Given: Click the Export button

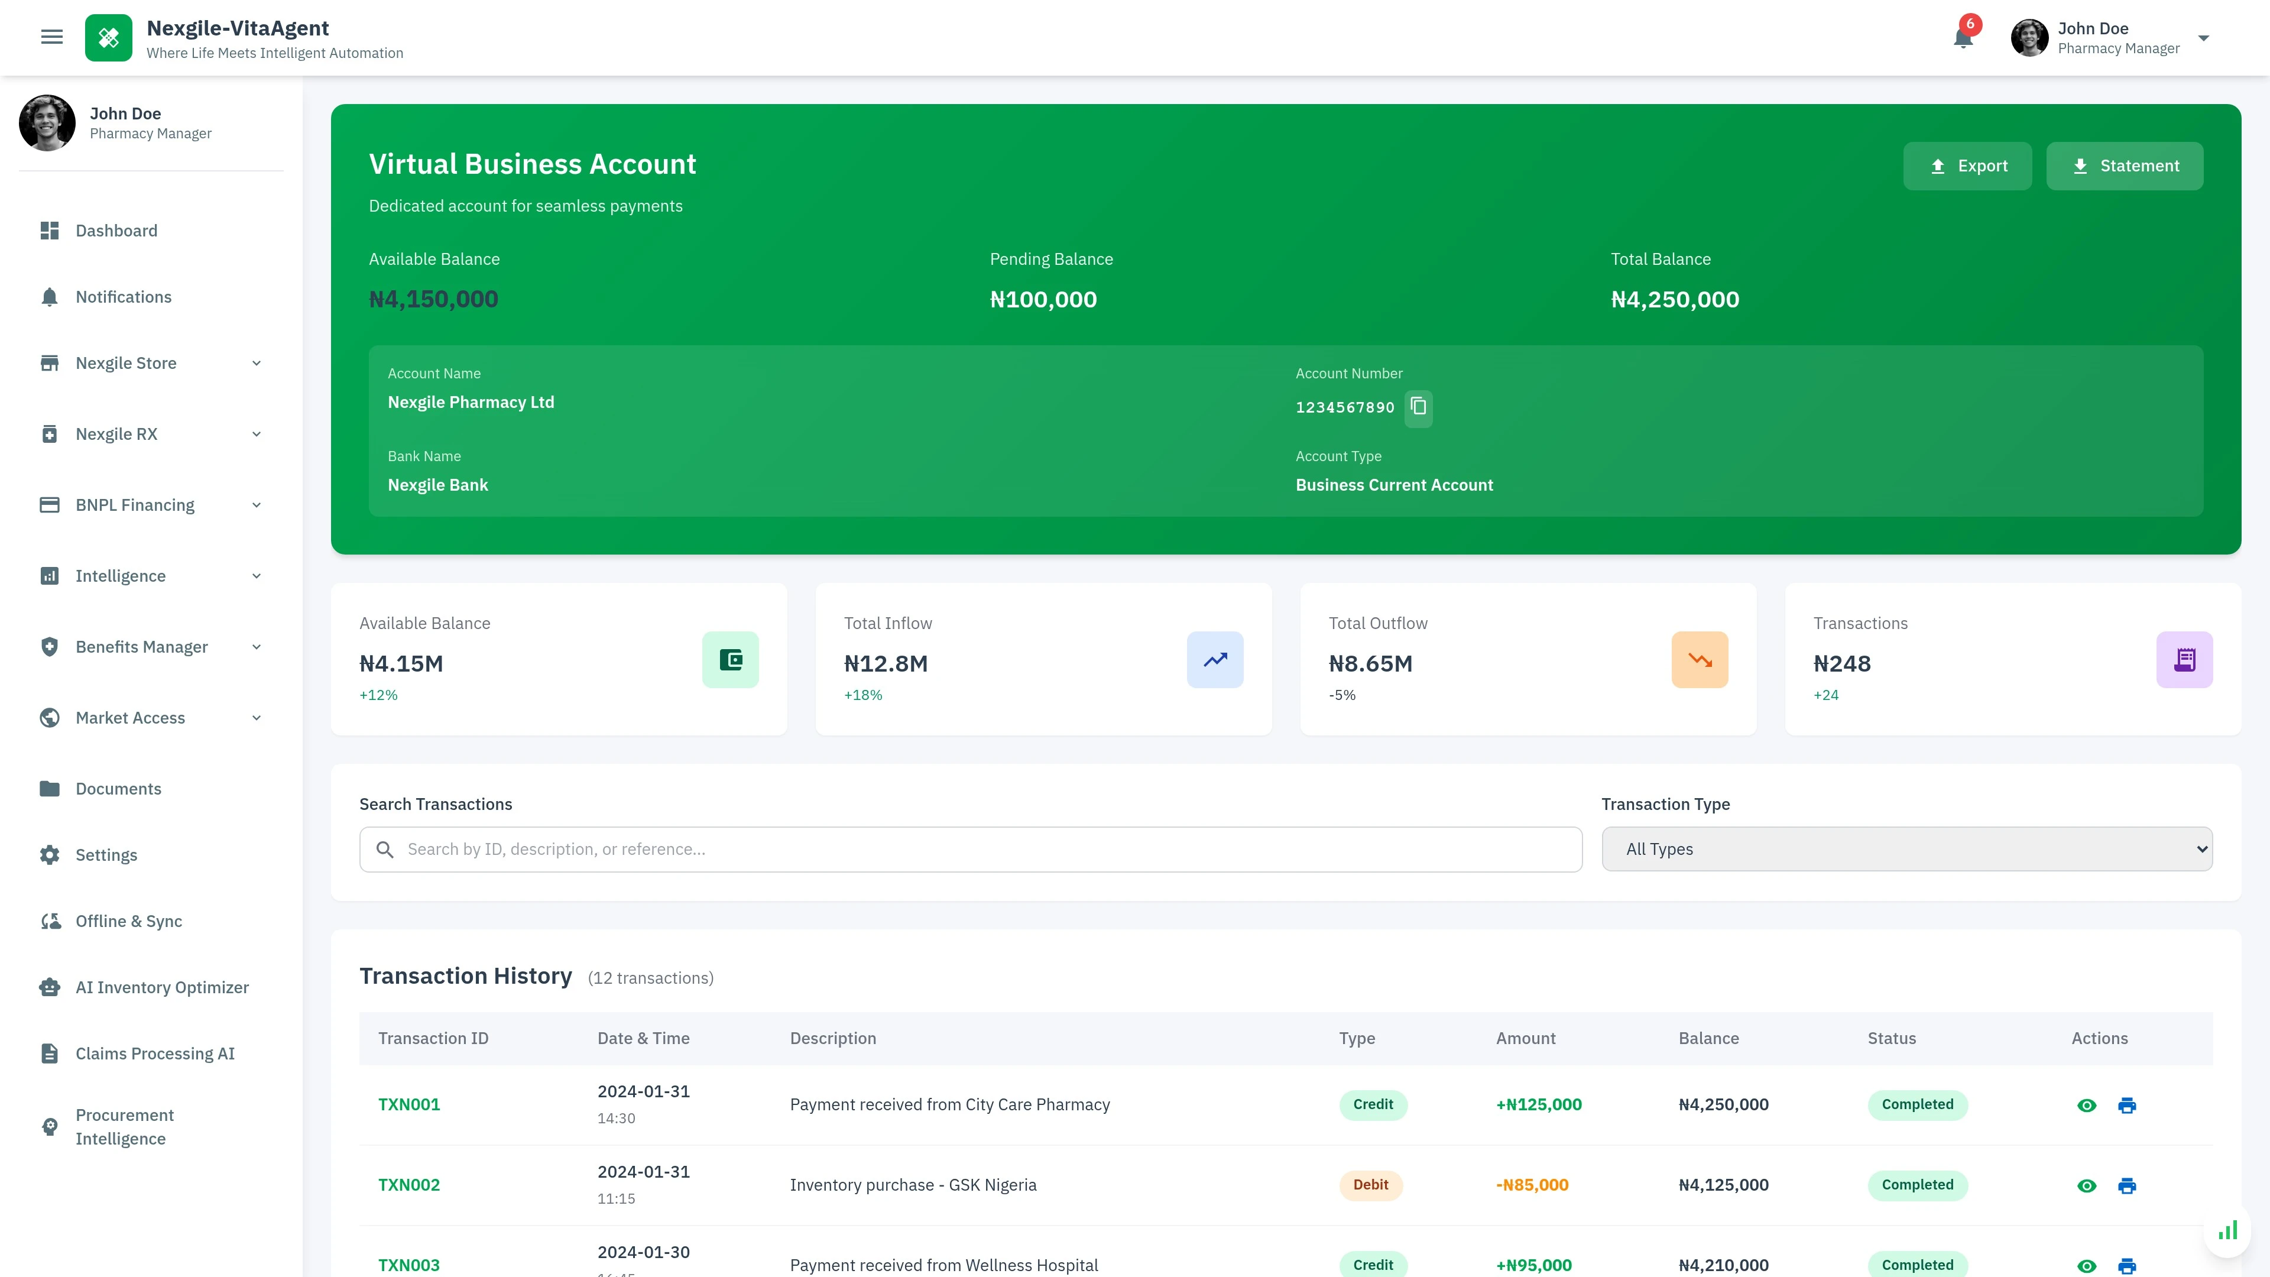Looking at the screenshot, I should 1967,166.
